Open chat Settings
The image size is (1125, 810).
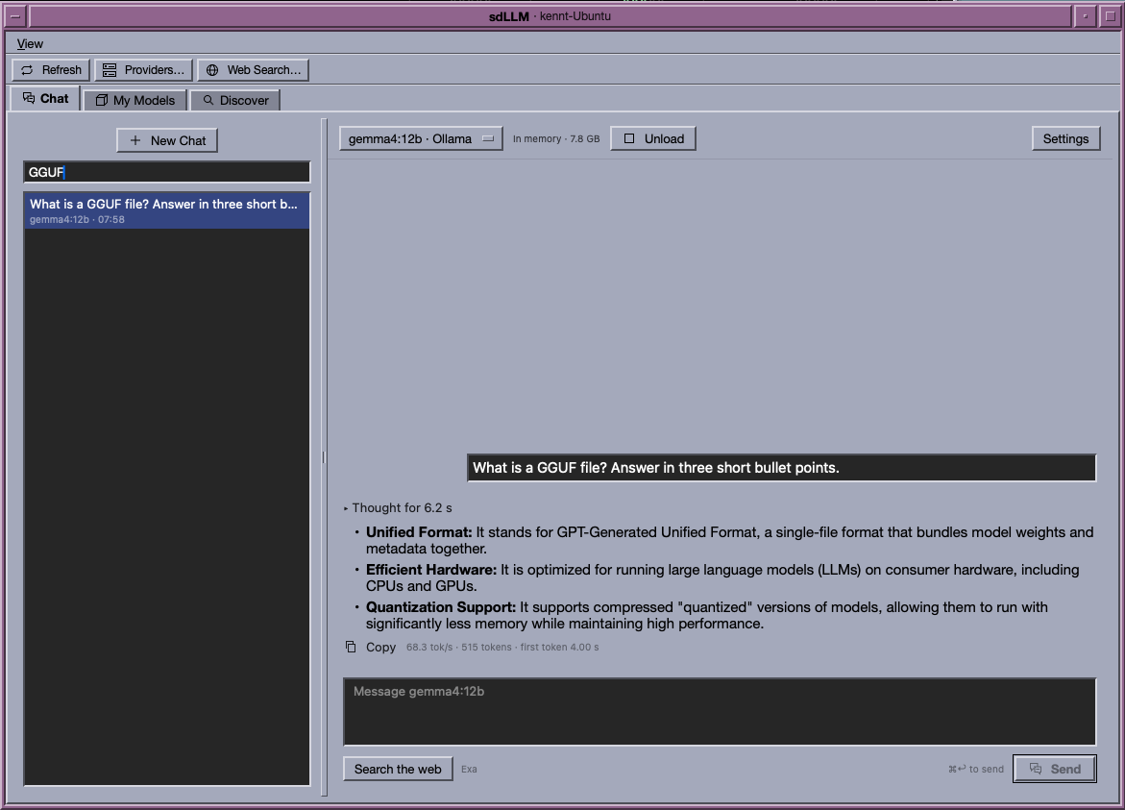(1065, 138)
